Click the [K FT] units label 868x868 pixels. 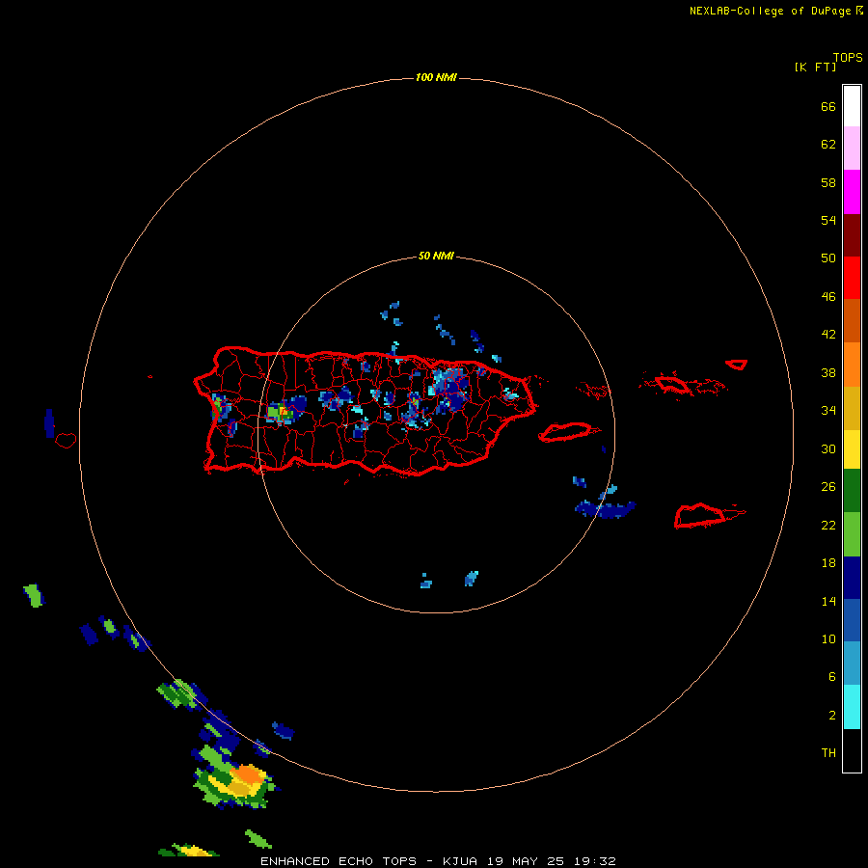[x=815, y=68]
